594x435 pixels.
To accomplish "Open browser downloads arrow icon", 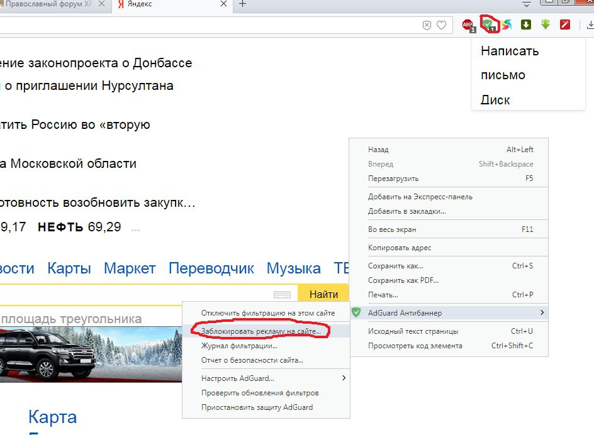I will point(590,25).
